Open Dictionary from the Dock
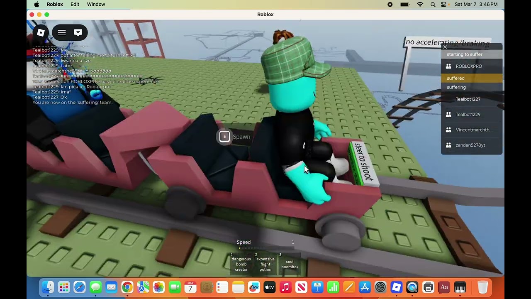Screen dimensions: 531x299 tap(444, 287)
